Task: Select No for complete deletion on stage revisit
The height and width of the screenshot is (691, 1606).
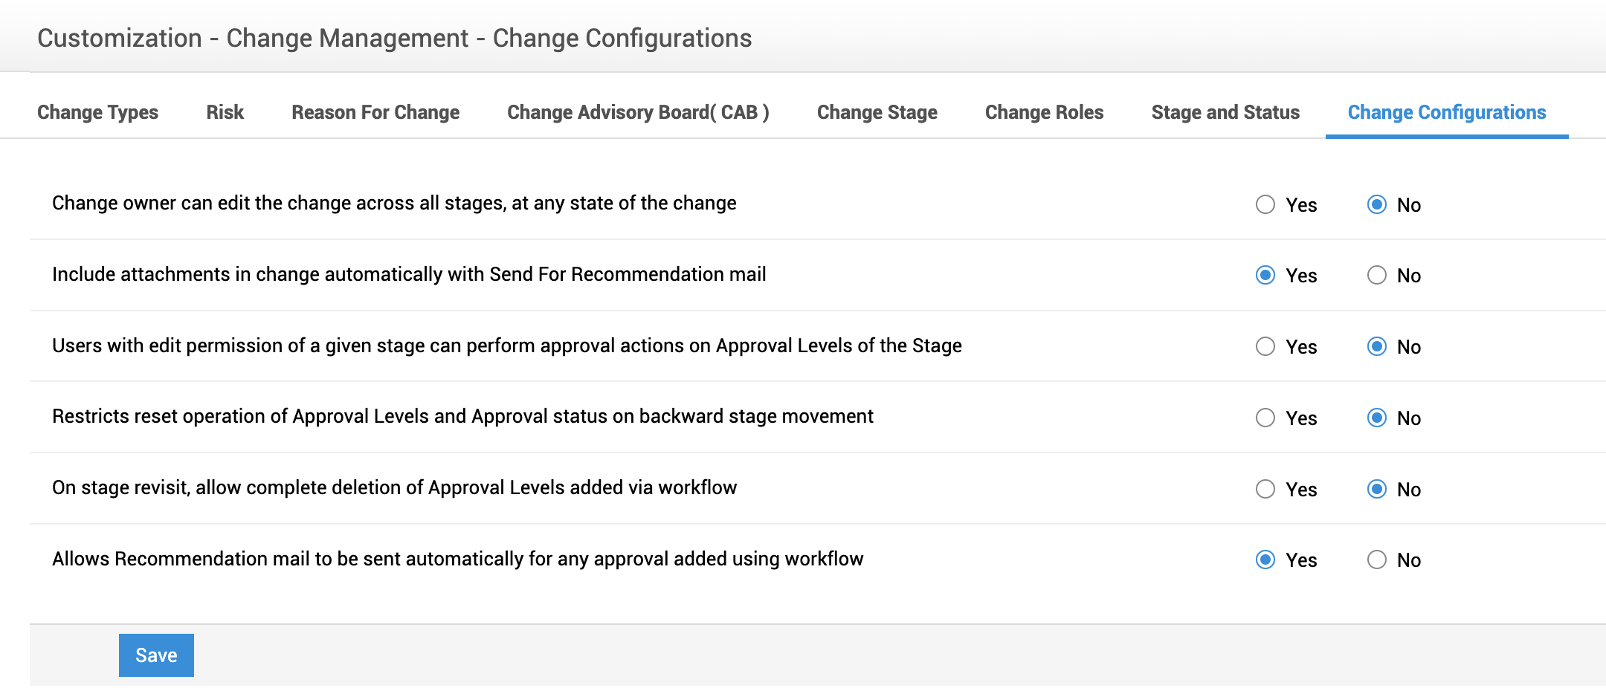Action: (1376, 489)
